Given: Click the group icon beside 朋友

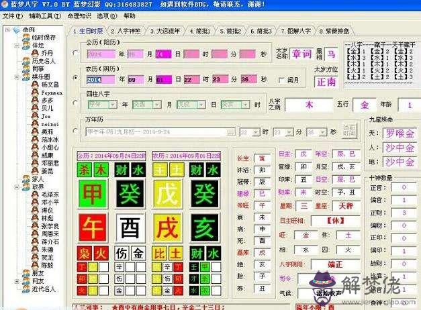Looking at the screenshot, I should [x=26, y=273].
